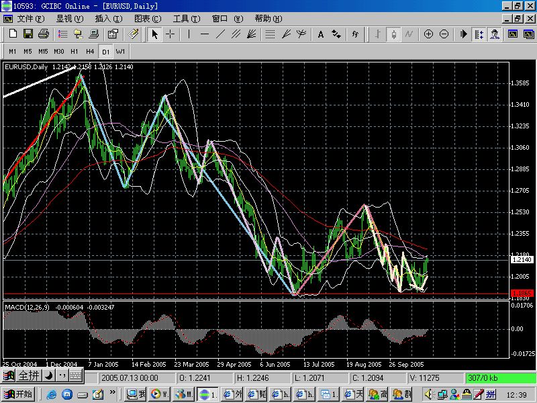Click the red 1.1865 price level label
537x403 pixels.
522,294
